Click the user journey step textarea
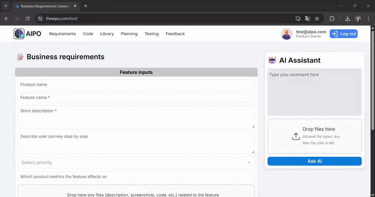The width and height of the screenshot is (375, 197). click(136, 142)
